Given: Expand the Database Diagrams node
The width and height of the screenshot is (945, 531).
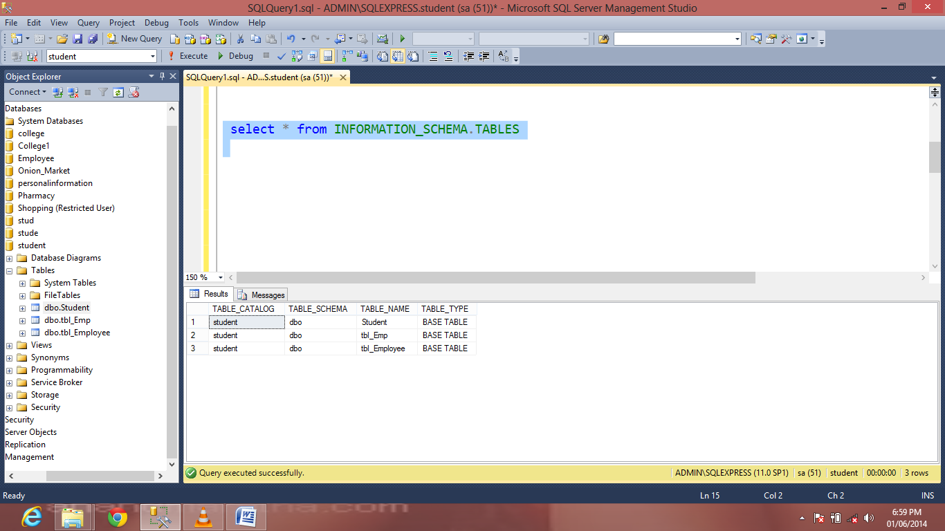Looking at the screenshot, I should pos(10,258).
